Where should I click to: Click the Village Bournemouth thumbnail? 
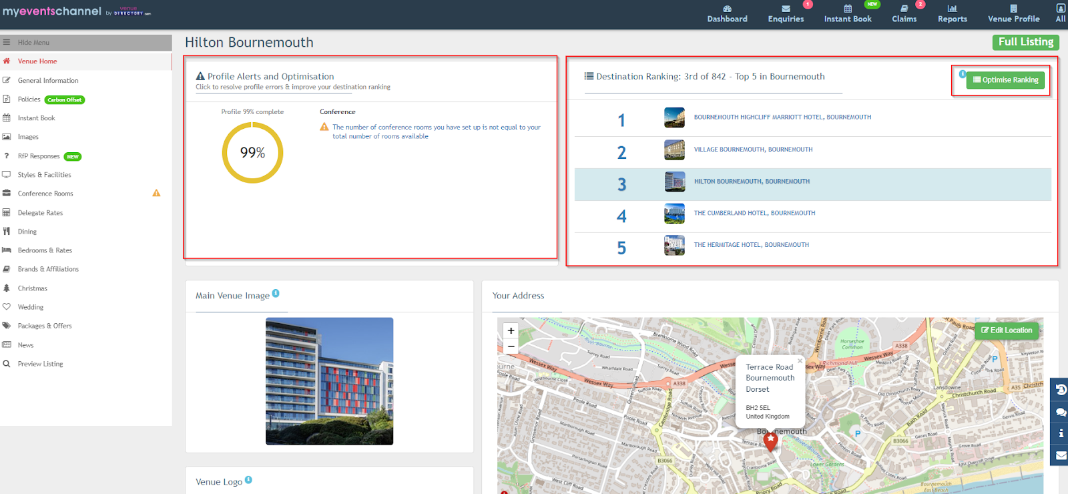point(674,150)
